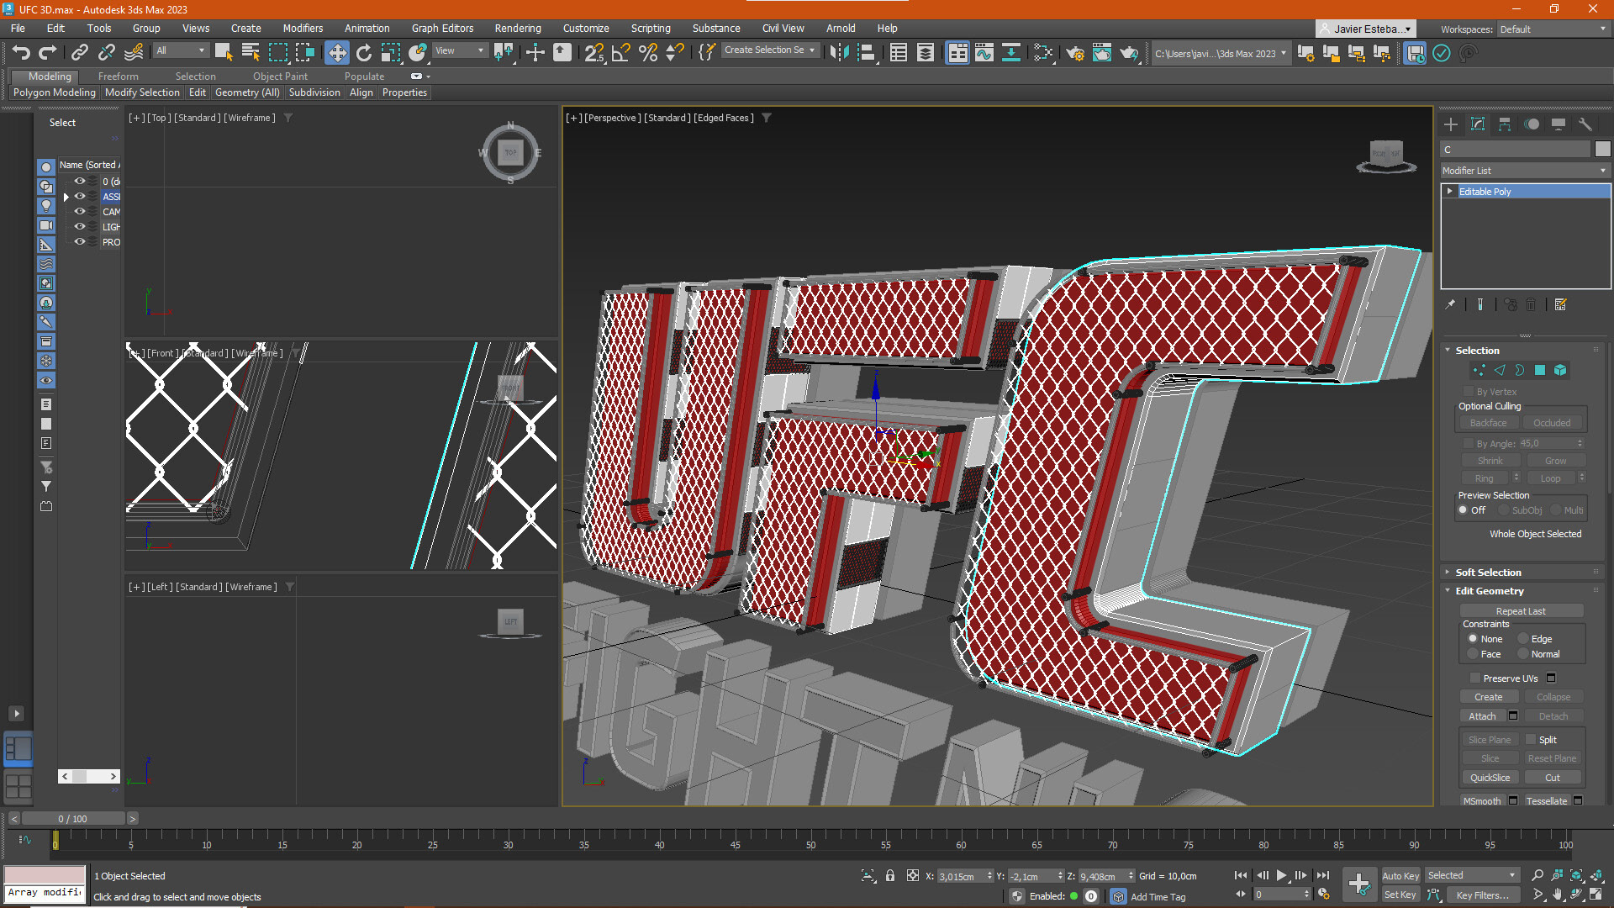Image resolution: width=1614 pixels, height=908 pixels.
Task: Select the Move transform tool
Action: pyautogui.click(x=336, y=53)
